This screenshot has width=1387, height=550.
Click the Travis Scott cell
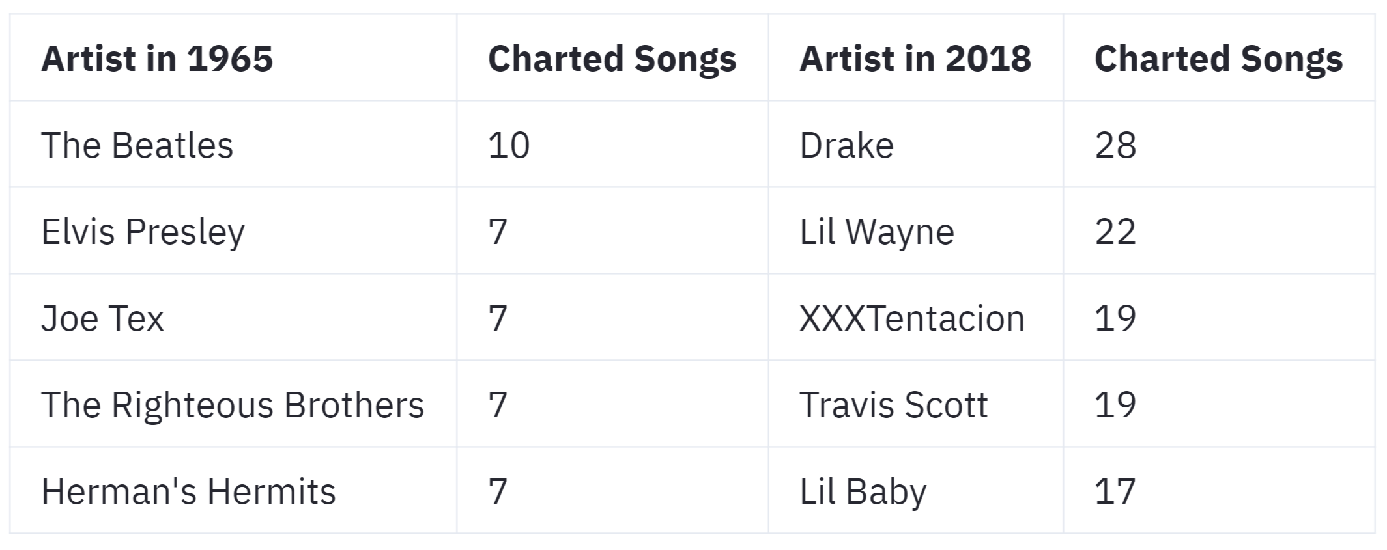pos(893,405)
